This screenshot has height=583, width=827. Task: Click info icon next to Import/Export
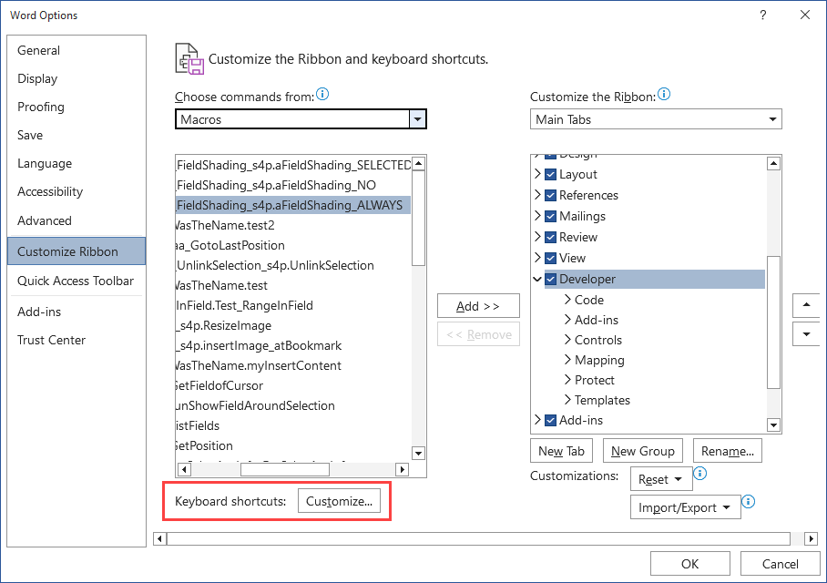[748, 501]
